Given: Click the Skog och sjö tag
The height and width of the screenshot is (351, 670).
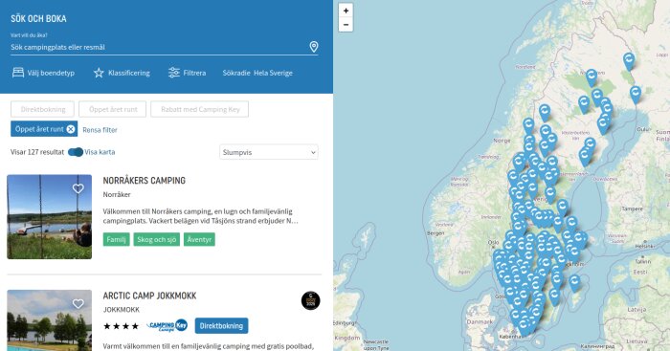Looking at the screenshot, I should click(156, 239).
